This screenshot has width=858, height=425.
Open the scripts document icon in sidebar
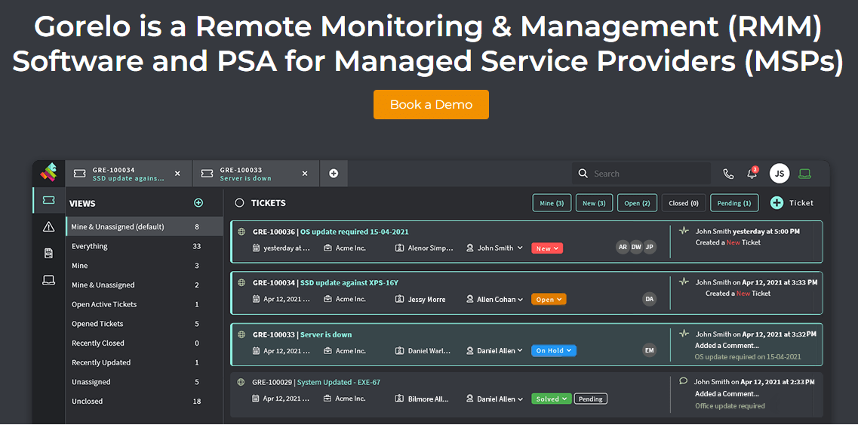coord(49,253)
